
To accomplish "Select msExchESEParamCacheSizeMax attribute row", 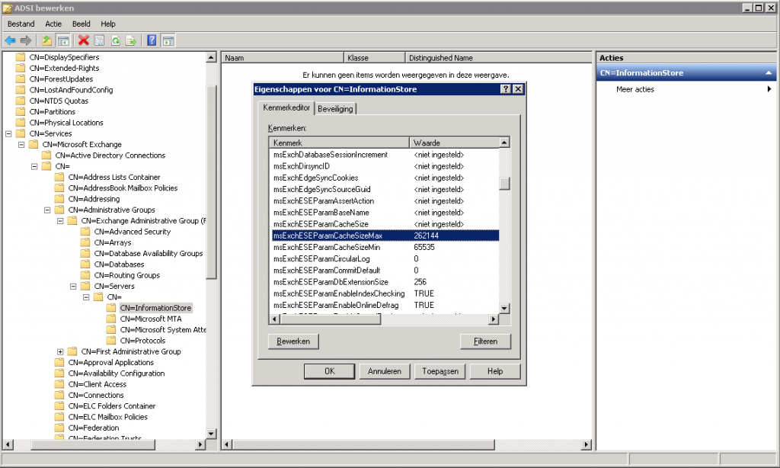I will point(385,236).
